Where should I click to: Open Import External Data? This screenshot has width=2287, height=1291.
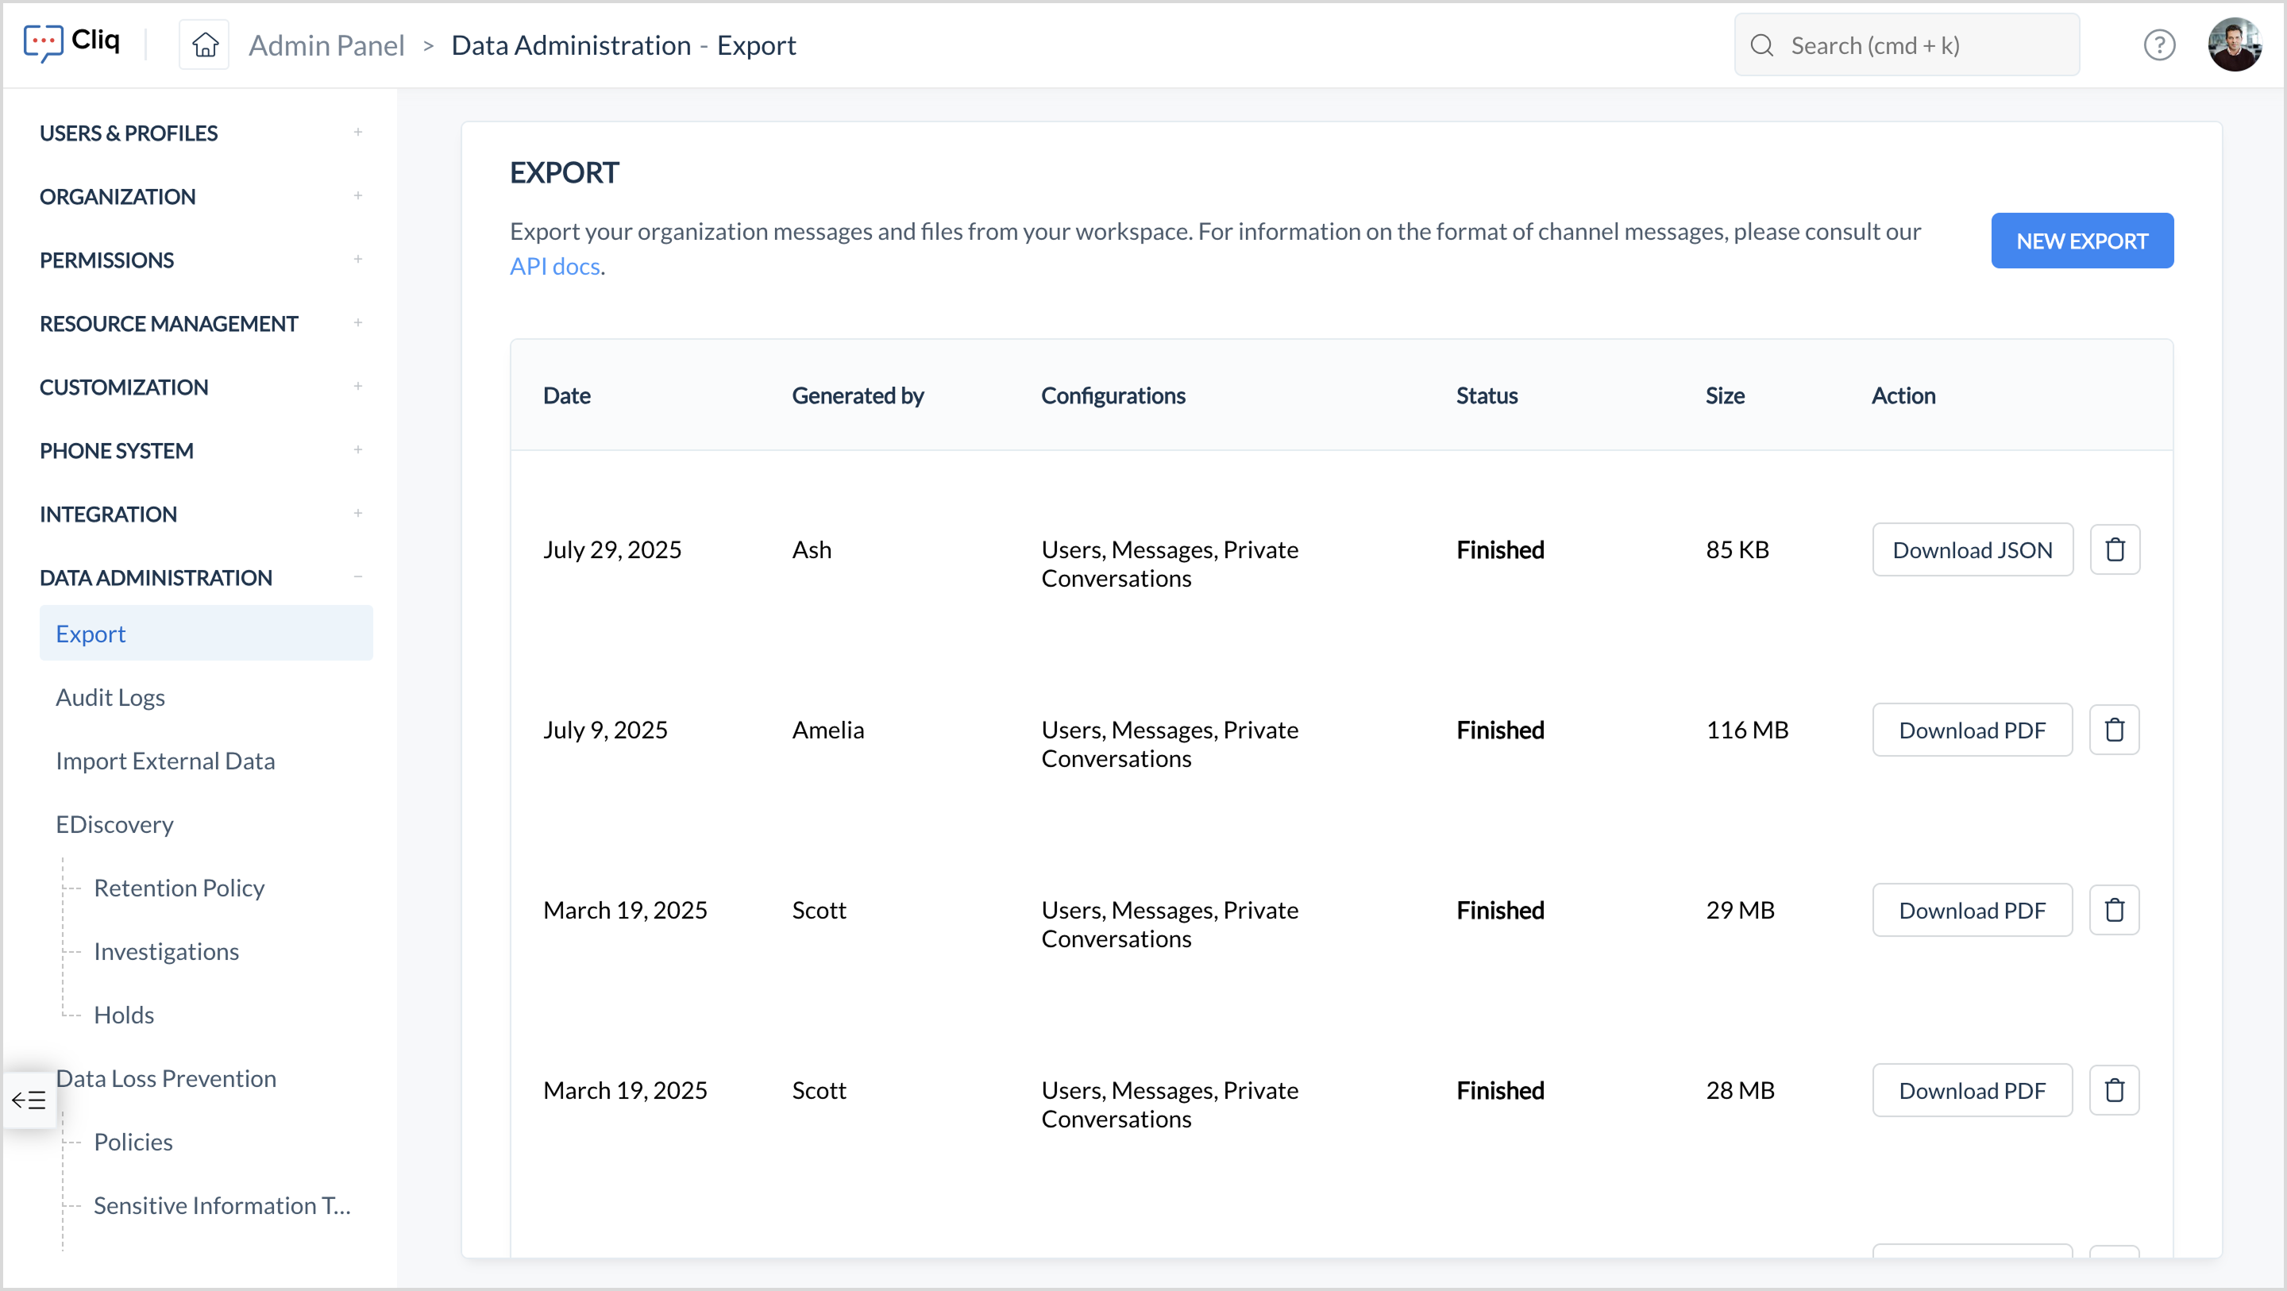(x=165, y=761)
